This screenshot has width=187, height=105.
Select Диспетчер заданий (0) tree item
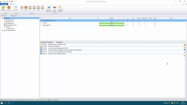coord(10,30)
